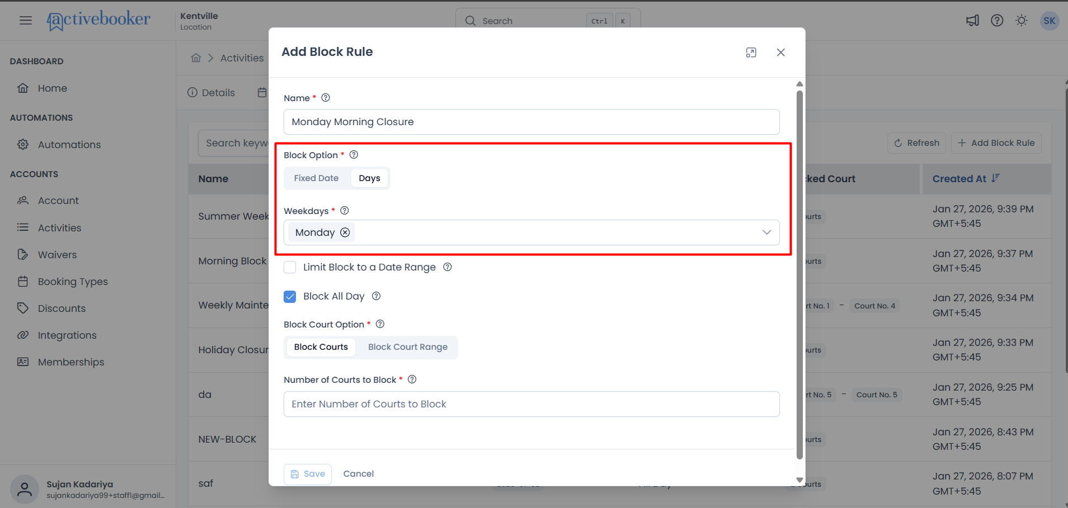The image size is (1068, 508).
Task: Show help tooltip for Weekdays
Action: pos(345,211)
